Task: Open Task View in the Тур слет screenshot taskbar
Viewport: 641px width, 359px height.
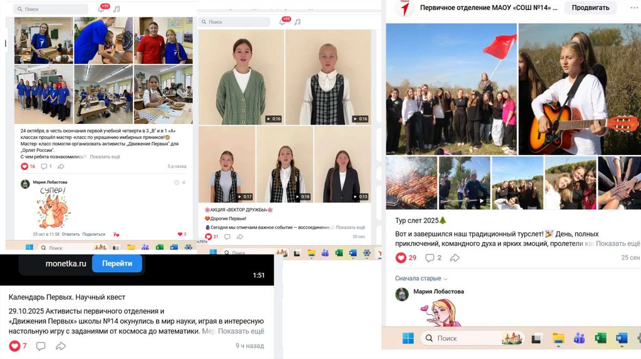Action: pos(536,338)
